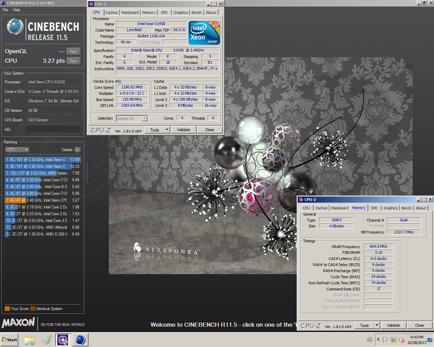Open the clock showing 4:43 PM

pos(417,340)
